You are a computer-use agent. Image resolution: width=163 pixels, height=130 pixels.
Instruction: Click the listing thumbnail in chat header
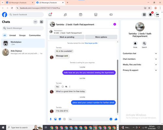pyautogui.click(x=52, y=24)
